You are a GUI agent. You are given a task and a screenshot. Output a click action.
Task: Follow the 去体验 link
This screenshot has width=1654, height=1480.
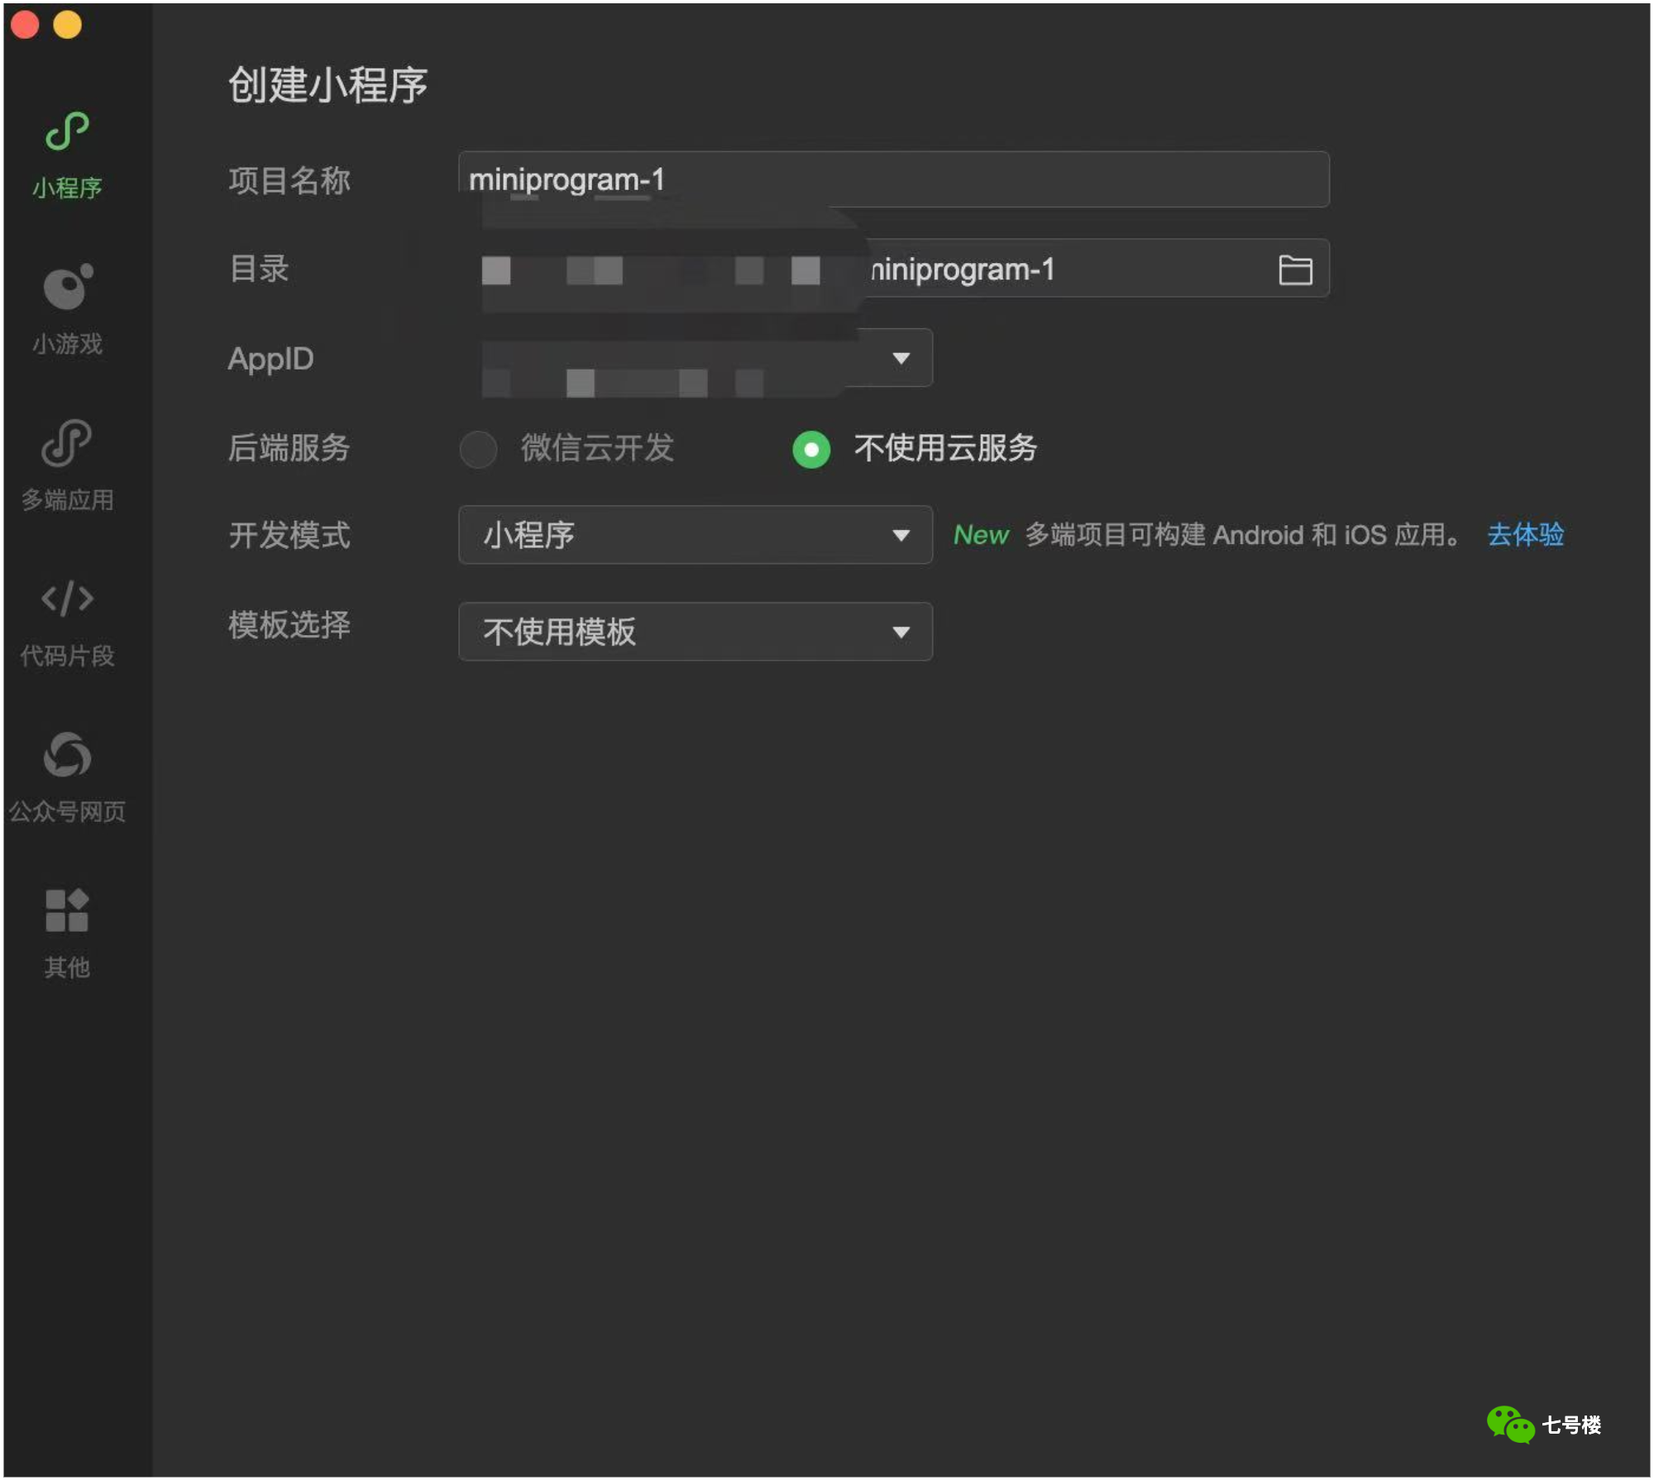pyautogui.click(x=1527, y=535)
